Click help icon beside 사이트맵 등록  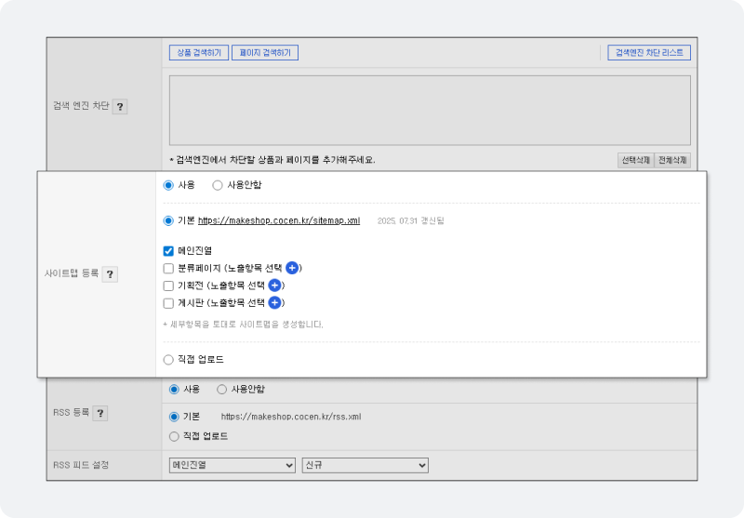(x=110, y=274)
